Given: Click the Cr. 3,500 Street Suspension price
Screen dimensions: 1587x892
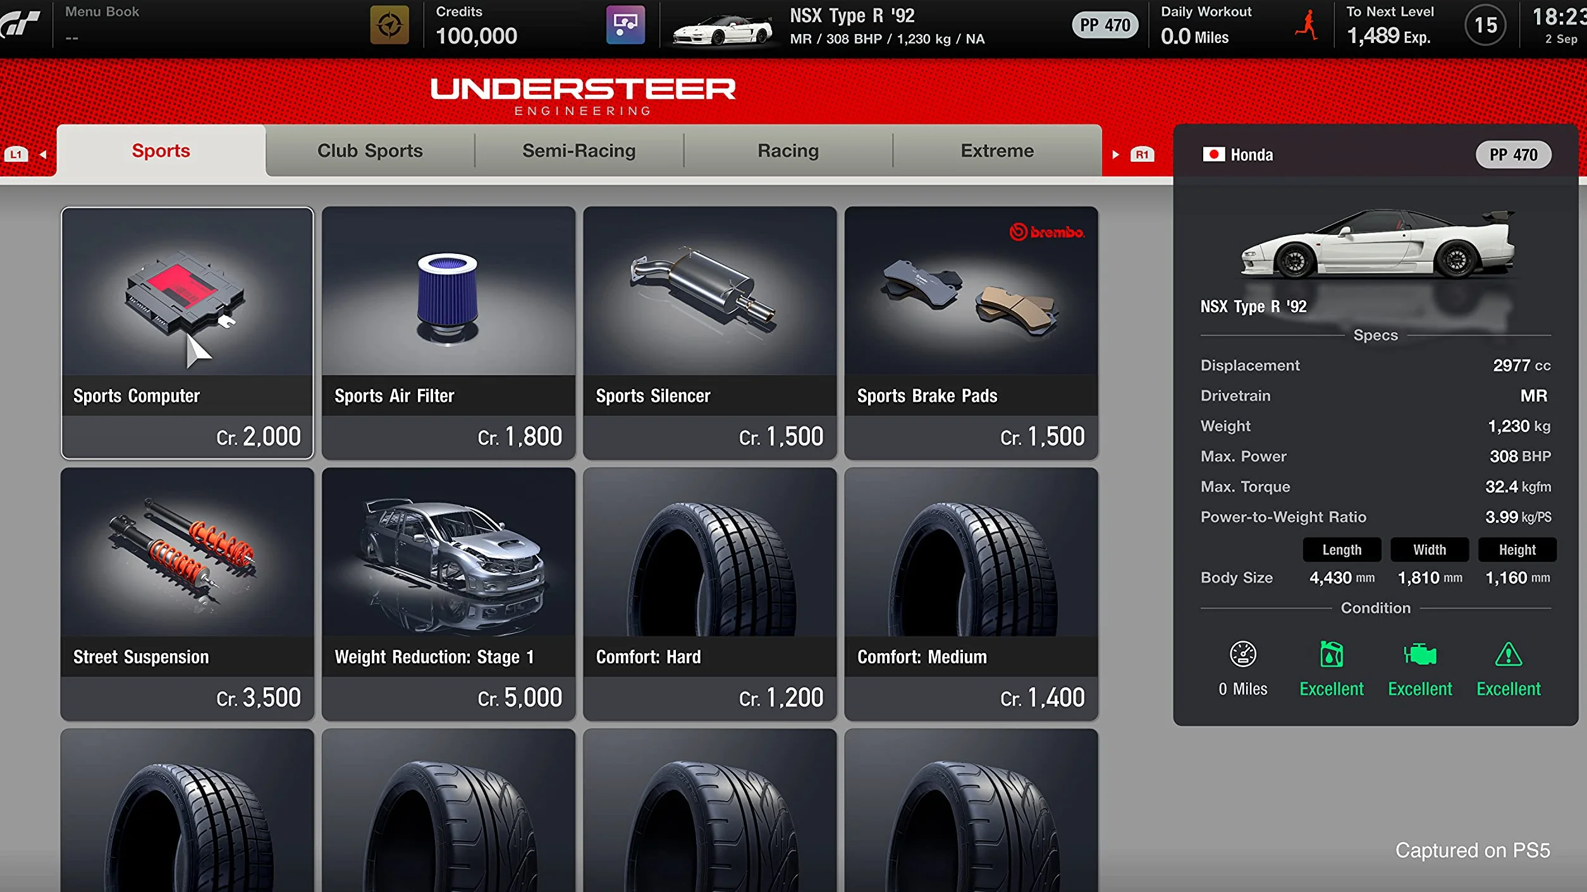Looking at the screenshot, I should point(259,697).
